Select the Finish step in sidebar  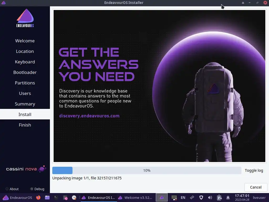coord(25,125)
